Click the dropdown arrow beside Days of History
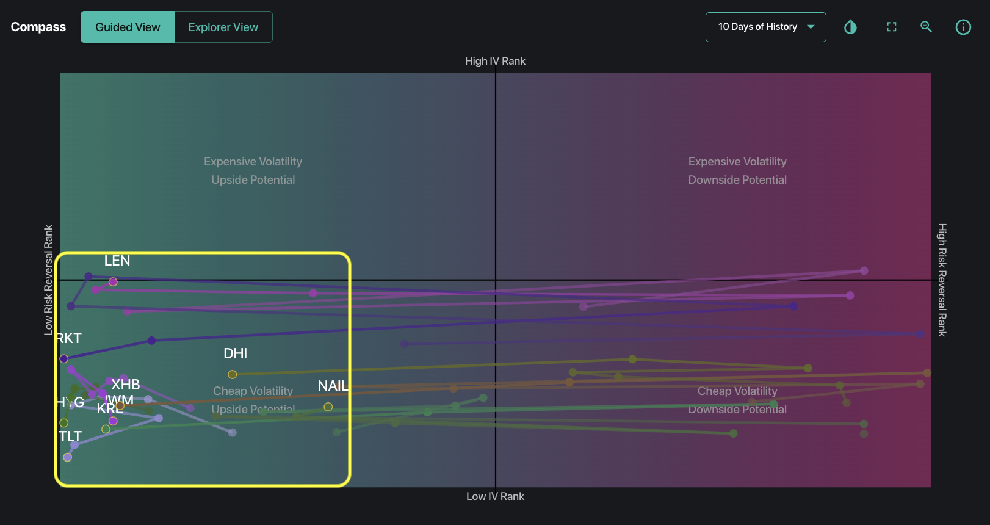 [x=811, y=27]
